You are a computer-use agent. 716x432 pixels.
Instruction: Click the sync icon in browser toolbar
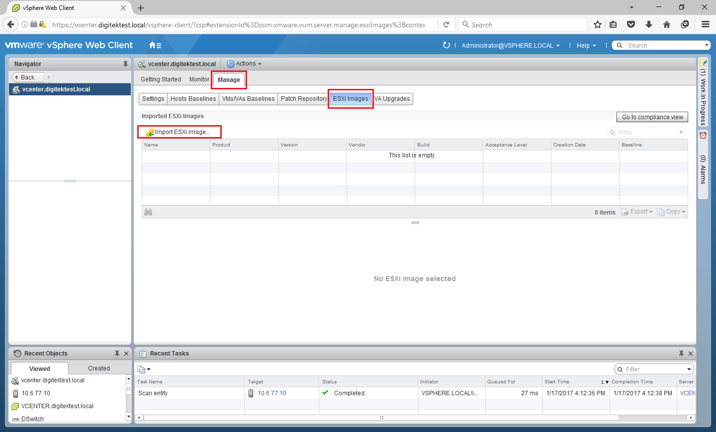point(685,24)
